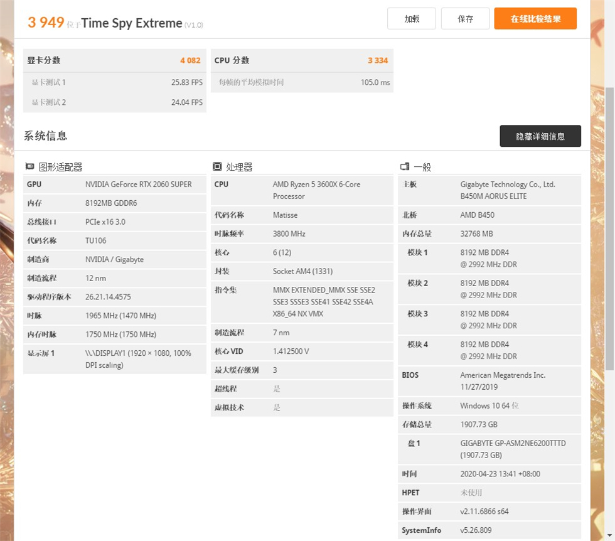Image resolution: width=615 pixels, height=541 pixels.
Task: Open 在线比较结果 online comparison
Action: click(535, 18)
